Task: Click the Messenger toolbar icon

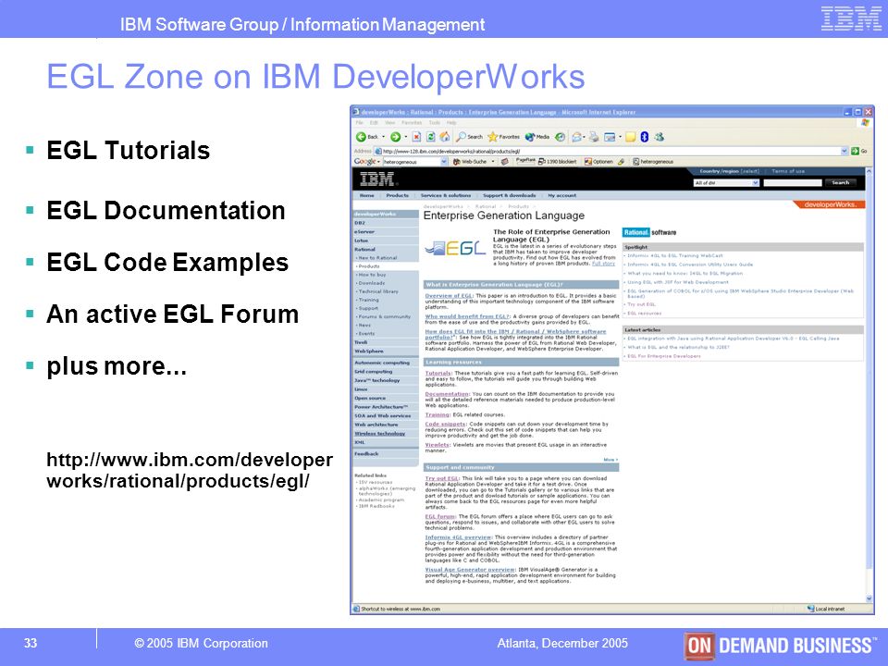Action: click(x=660, y=137)
